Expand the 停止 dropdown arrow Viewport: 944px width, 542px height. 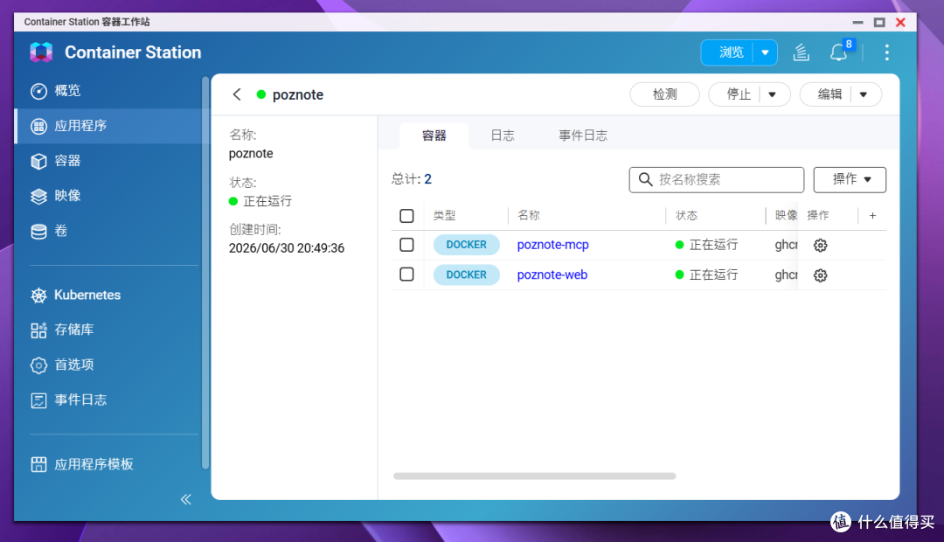tap(773, 94)
